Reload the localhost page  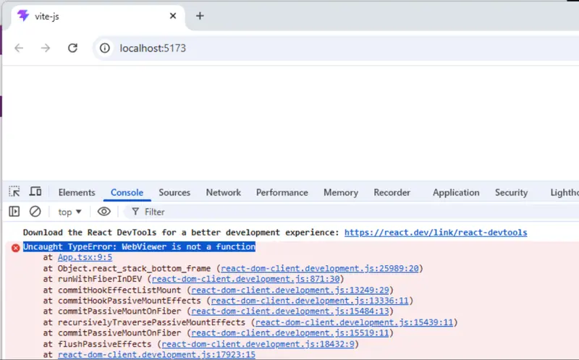(x=73, y=48)
